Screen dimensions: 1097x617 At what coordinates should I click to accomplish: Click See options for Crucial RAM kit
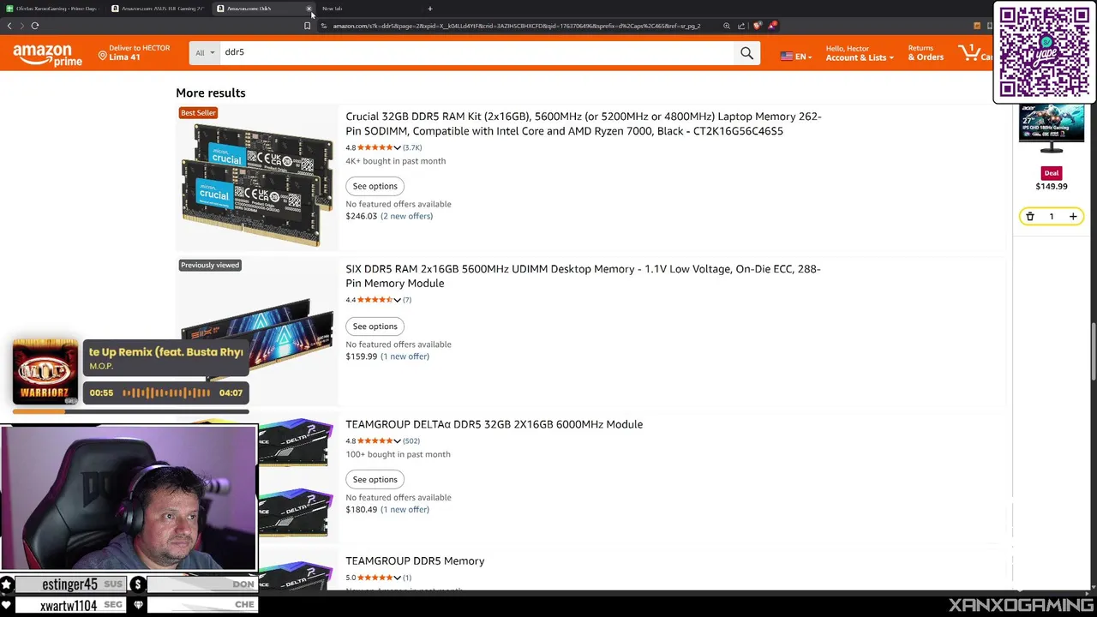375,186
